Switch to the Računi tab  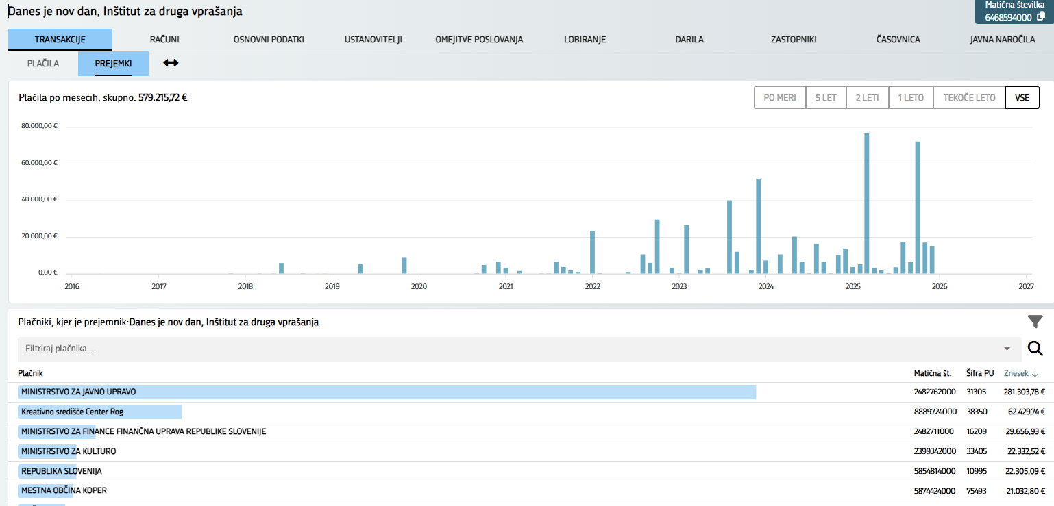tap(164, 40)
